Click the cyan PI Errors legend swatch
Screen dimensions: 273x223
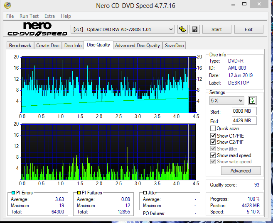pyautogui.click(x=13, y=193)
